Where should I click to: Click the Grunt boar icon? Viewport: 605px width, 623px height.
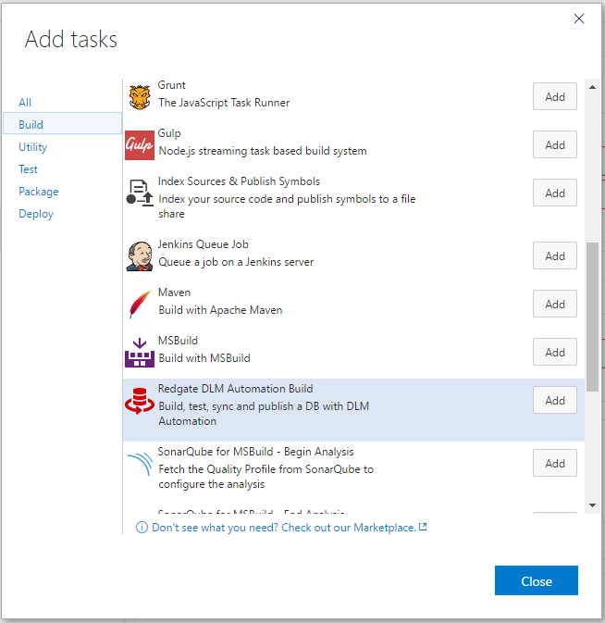tap(140, 97)
